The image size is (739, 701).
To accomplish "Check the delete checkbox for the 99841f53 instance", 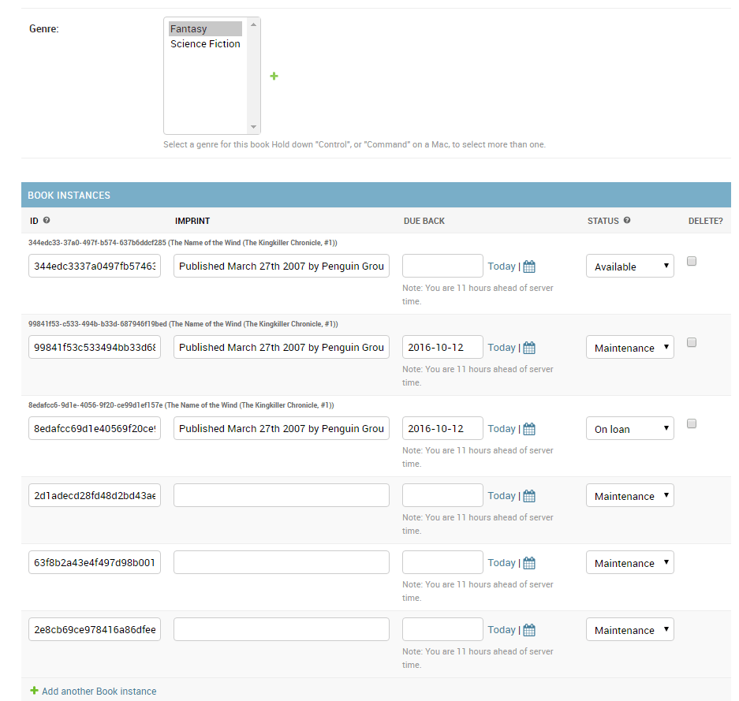I will coord(692,342).
